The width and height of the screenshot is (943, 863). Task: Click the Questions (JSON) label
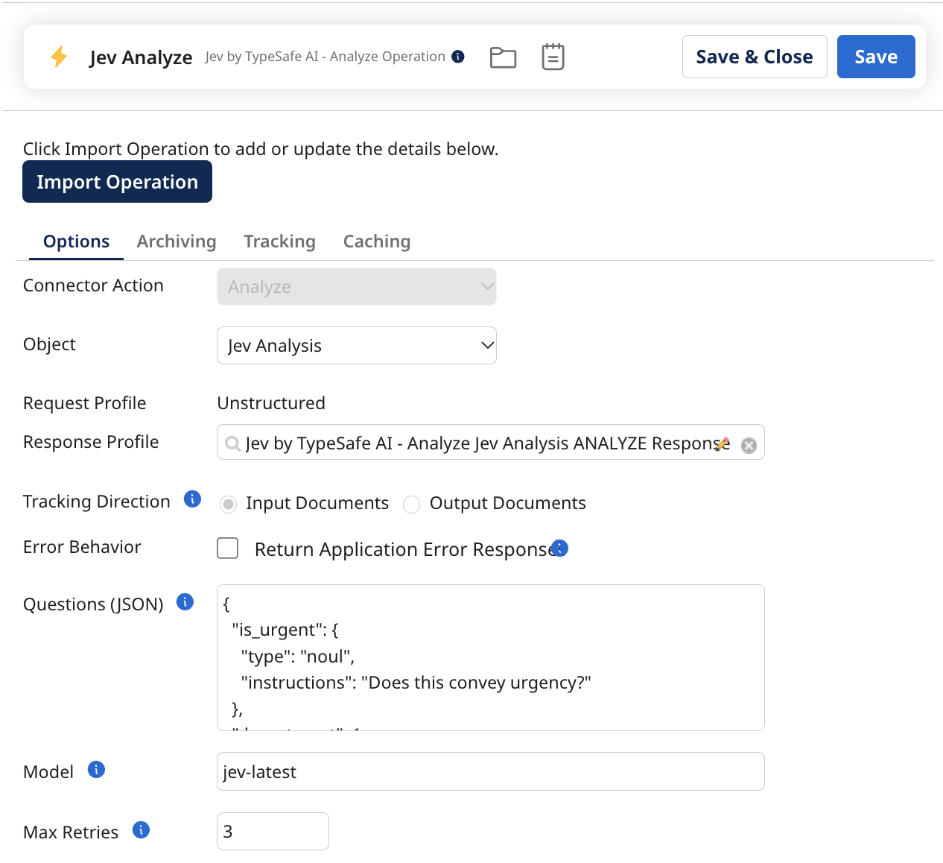click(x=93, y=604)
